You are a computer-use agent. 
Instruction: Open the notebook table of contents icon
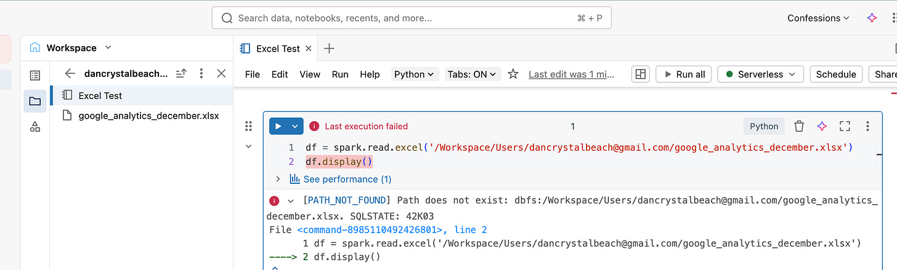[x=35, y=75]
